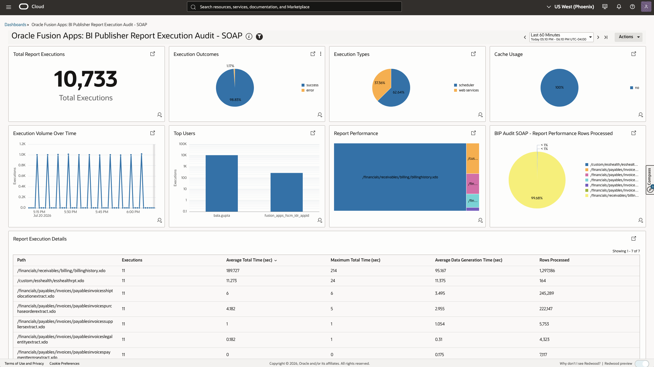The height and width of the screenshot is (367, 654).
Task: Click the Oracle Cloud logo
Action: (x=32, y=7)
